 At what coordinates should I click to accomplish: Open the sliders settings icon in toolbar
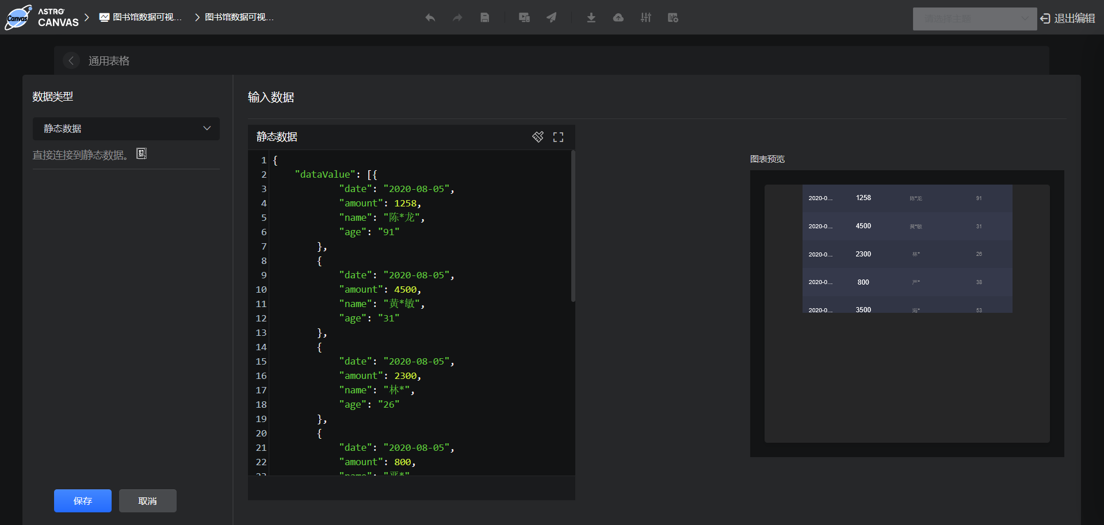tap(646, 18)
